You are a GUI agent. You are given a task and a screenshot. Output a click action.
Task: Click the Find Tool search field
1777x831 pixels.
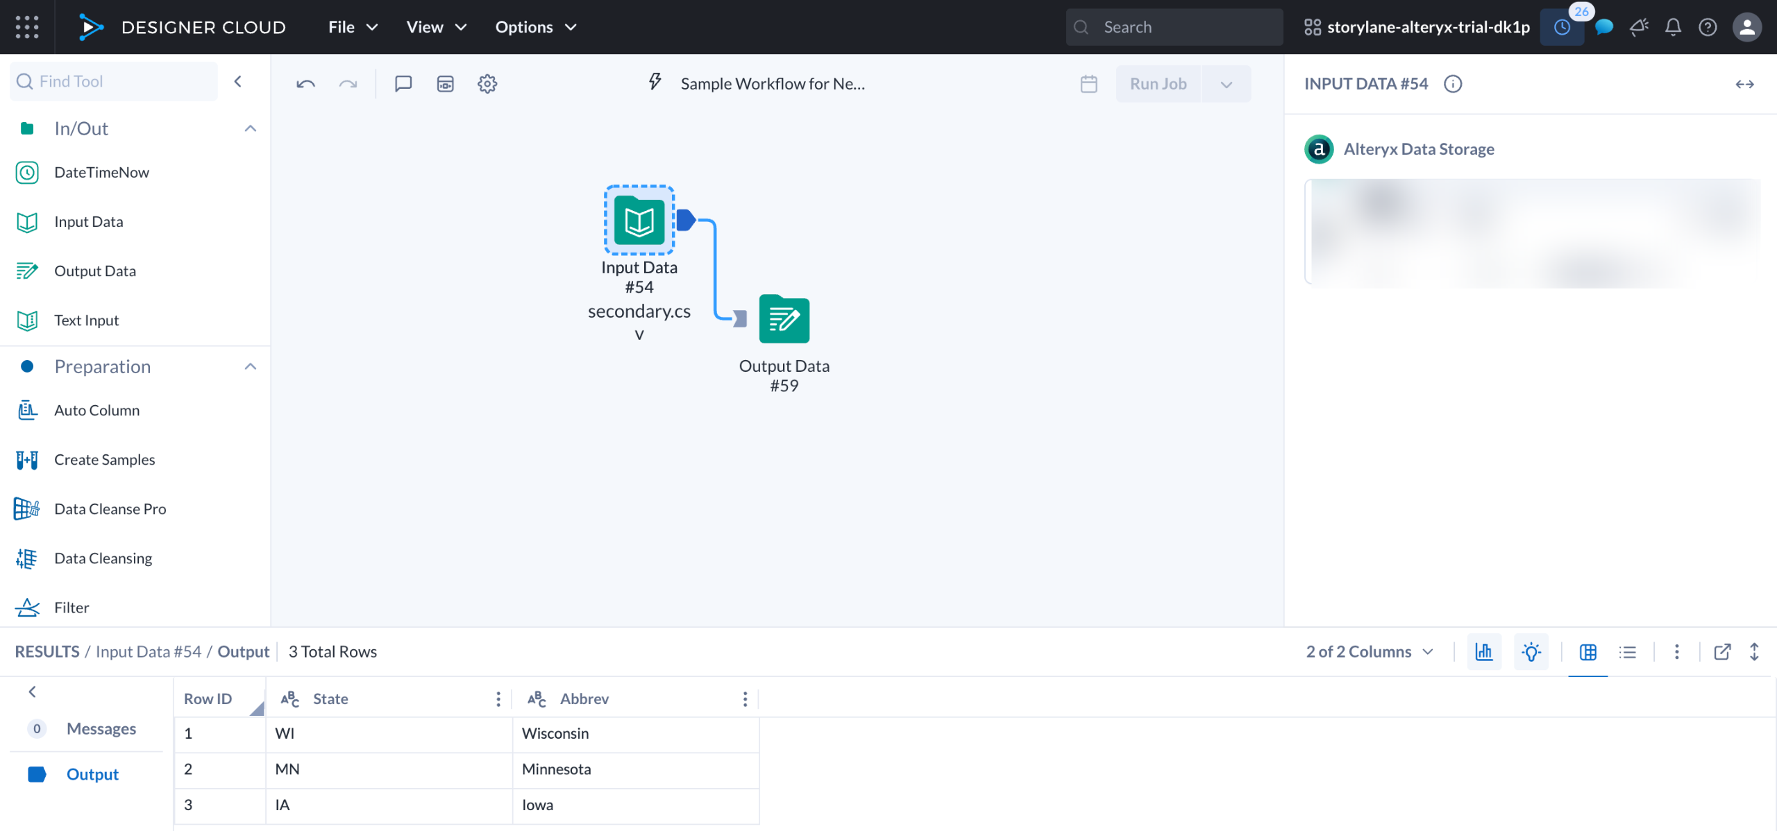click(115, 81)
